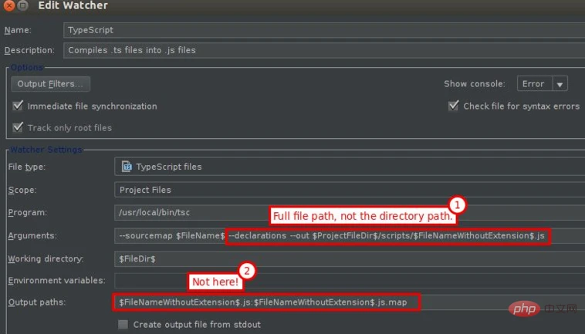Open the Output Filters dialog
585x334 pixels.
click(50, 84)
